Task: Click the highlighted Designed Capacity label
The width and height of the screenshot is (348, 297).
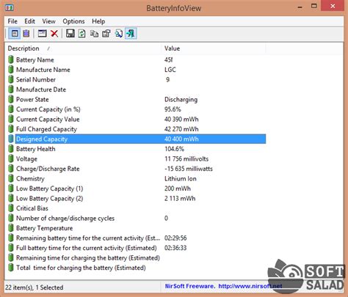Action: point(42,139)
